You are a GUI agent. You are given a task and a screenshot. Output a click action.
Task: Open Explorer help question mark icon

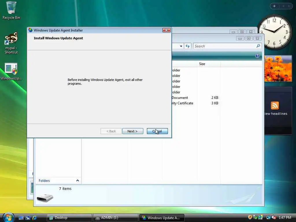[x=257, y=56]
